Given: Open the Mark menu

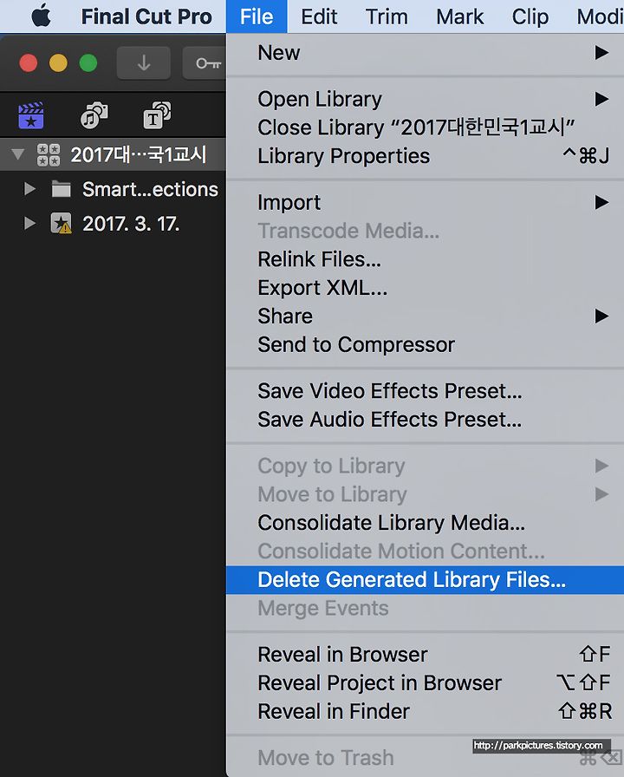Looking at the screenshot, I should (459, 16).
